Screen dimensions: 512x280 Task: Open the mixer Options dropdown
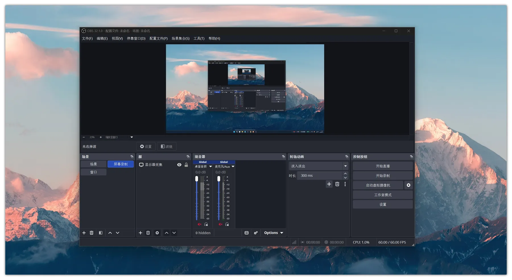[273, 233]
